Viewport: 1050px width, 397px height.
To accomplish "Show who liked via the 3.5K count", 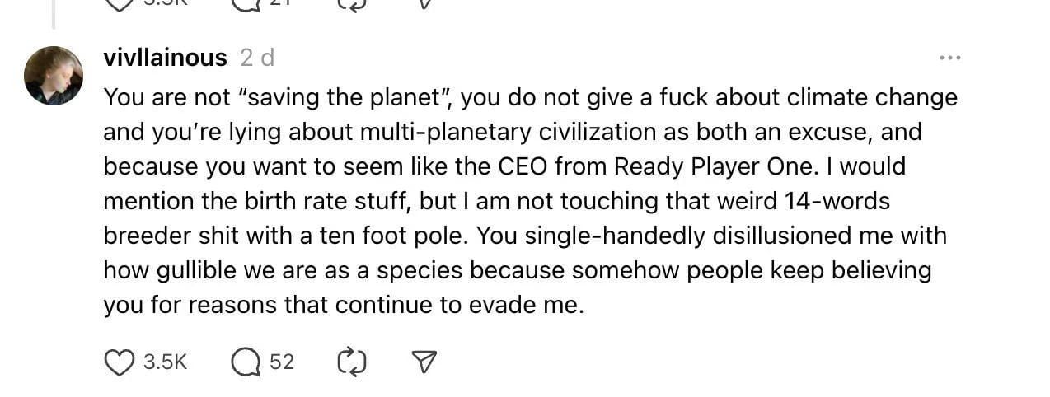I will [166, 362].
